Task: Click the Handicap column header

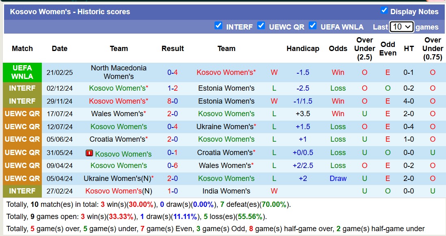Action: [x=303, y=49]
